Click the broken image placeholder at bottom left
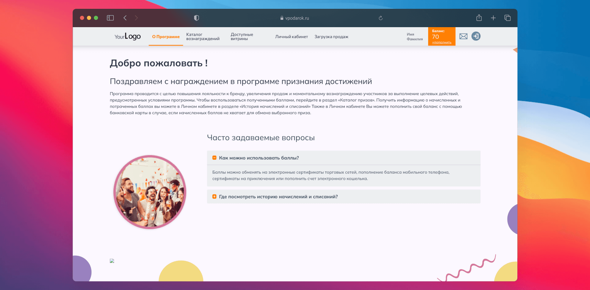This screenshot has width=590, height=290. pyautogui.click(x=112, y=261)
